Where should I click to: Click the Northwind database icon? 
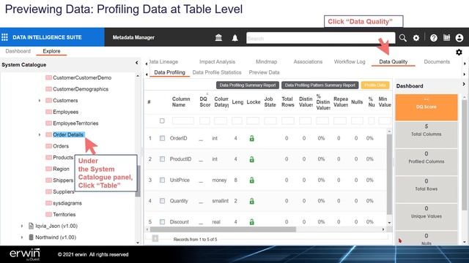click(31, 237)
